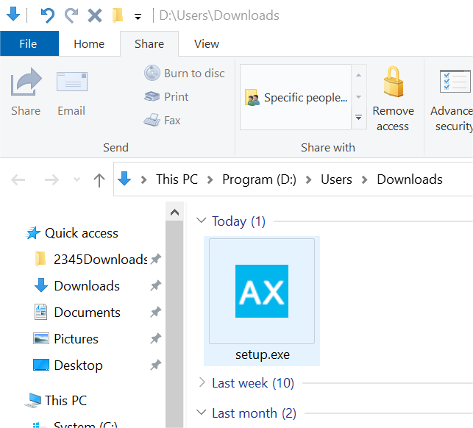Click the navigation pane scrollbar track

point(174,324)
